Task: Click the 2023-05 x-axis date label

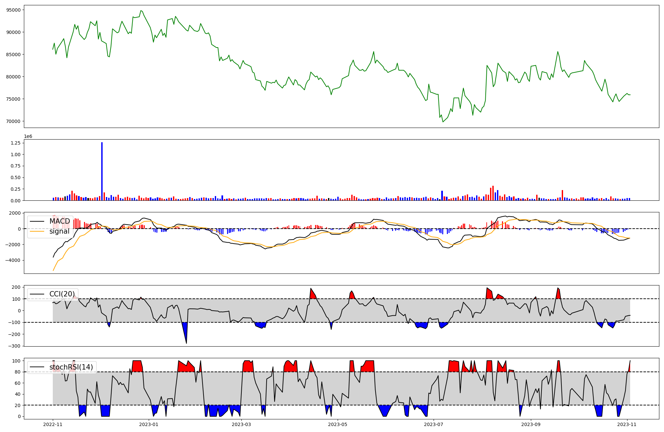Action: (338, 424)
